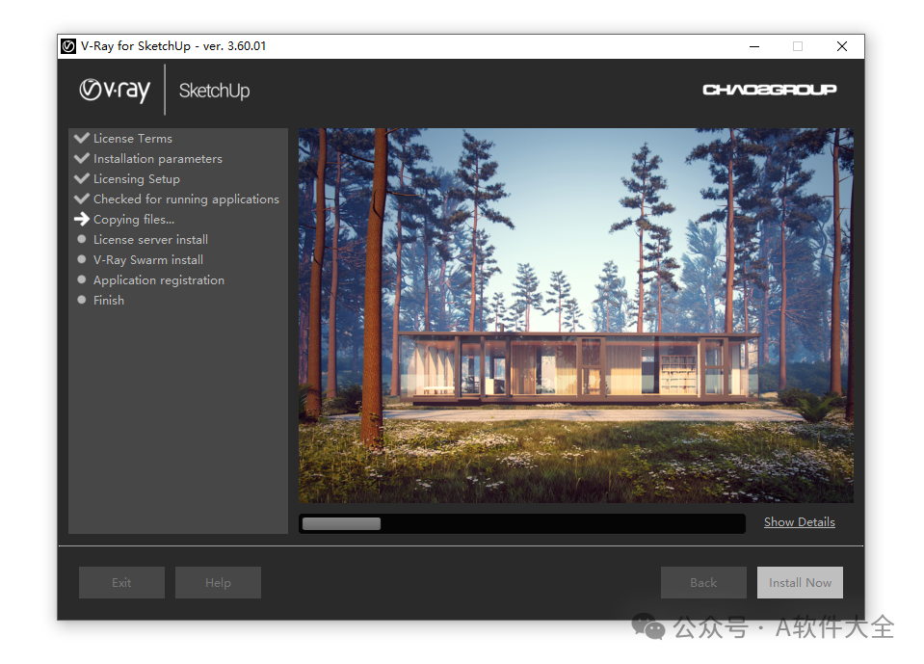This screenshot has height=664, width=924.
Task: Select Checked for running applications step
Action: click(186, 199)
